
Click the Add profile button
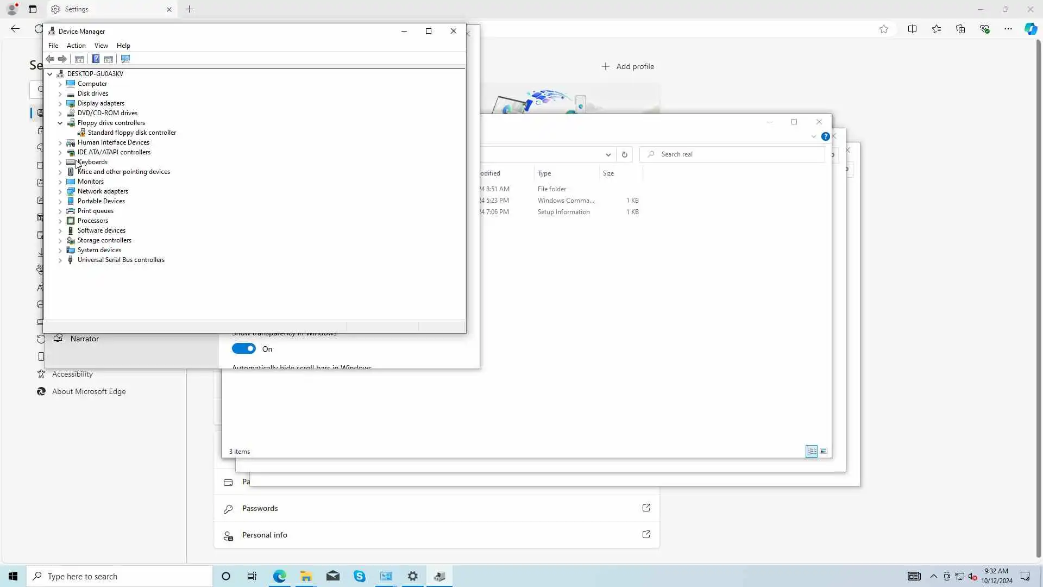pyautogui.click(x=627, y=66)
